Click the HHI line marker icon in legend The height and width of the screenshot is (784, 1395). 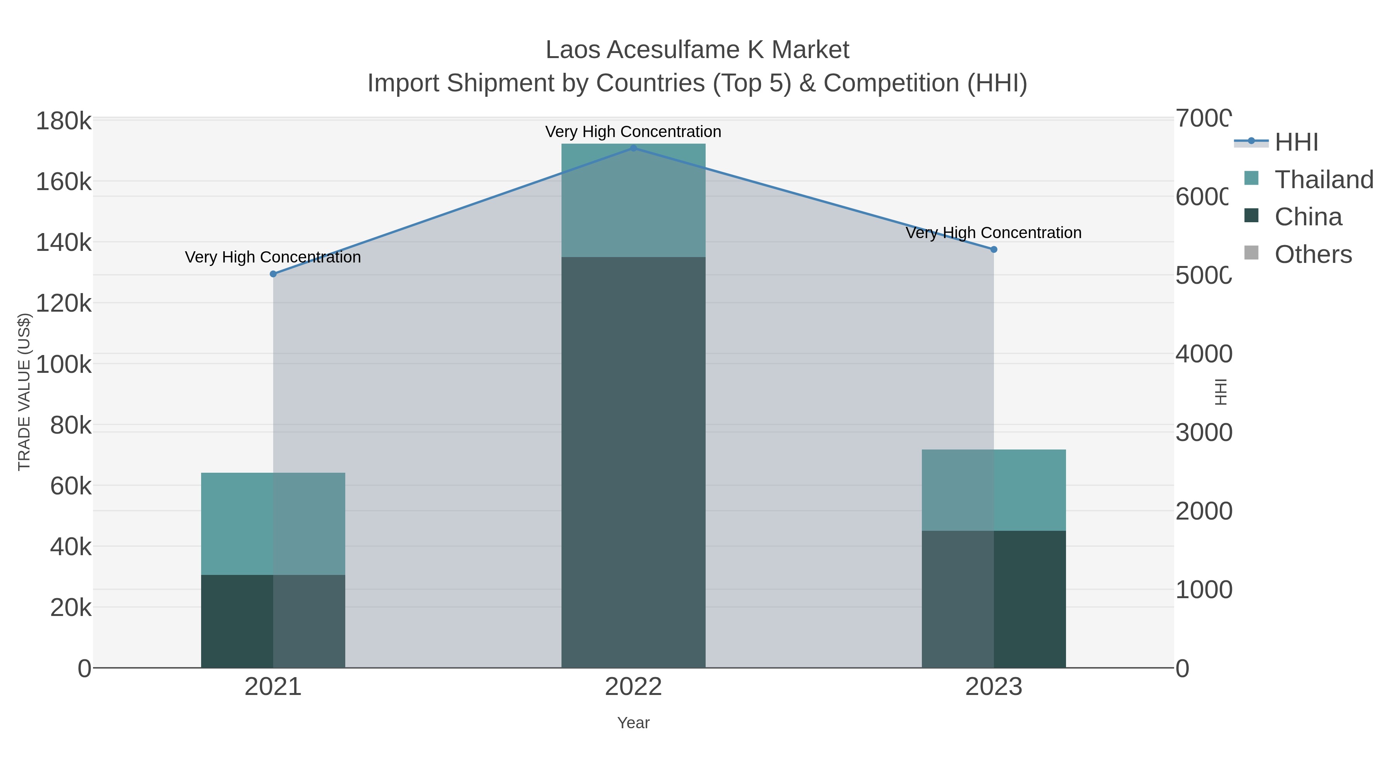1251,141
